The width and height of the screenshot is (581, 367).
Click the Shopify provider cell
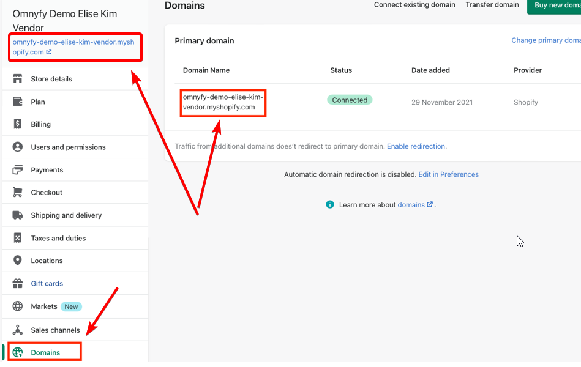525,102
